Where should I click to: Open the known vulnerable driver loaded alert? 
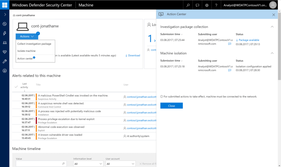tap(60, 135)
